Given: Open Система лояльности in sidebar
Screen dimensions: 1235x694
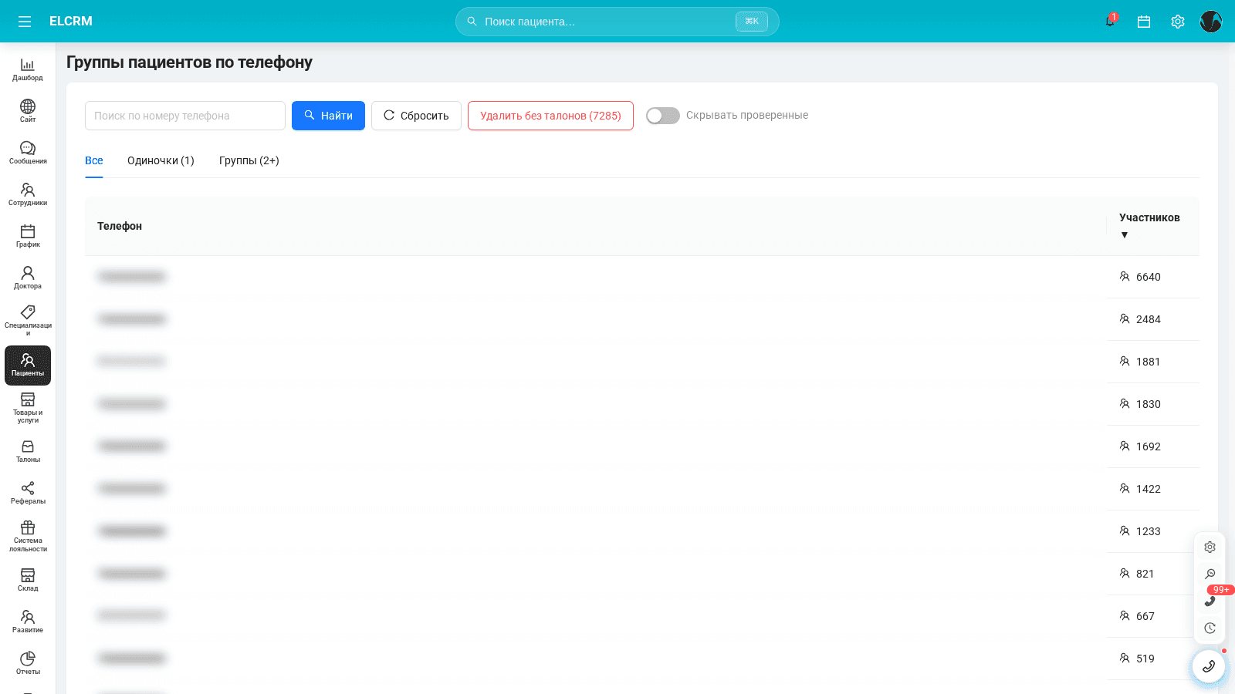Looking at the screenshot, I should tap(28, 536).
